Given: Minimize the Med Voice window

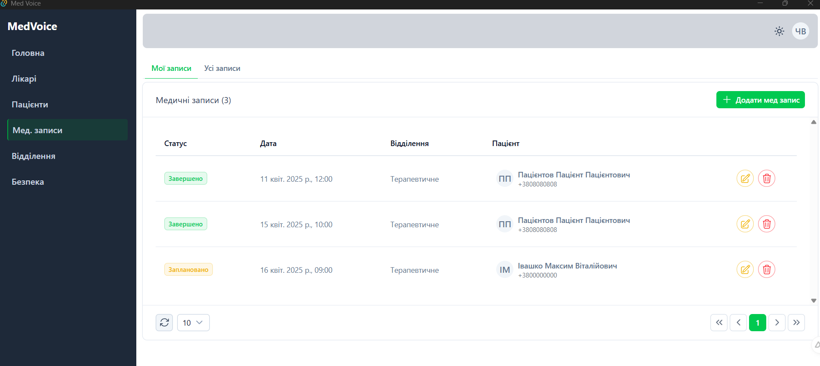Looking at the screenshot, I should coord(760,3).
